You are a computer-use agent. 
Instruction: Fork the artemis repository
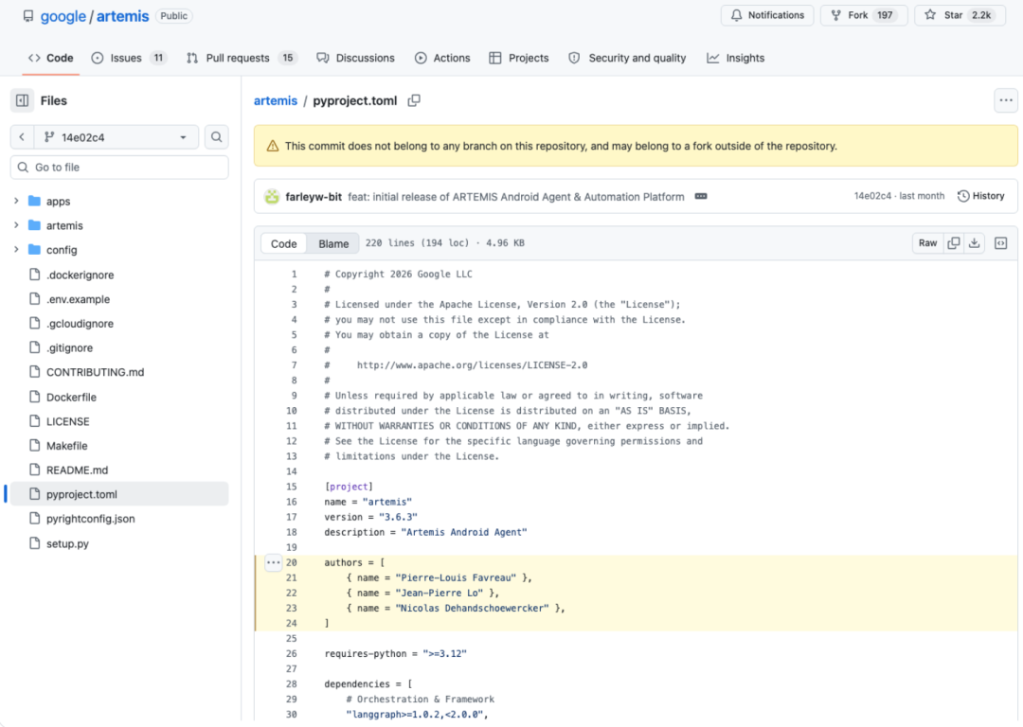(863, 15)
